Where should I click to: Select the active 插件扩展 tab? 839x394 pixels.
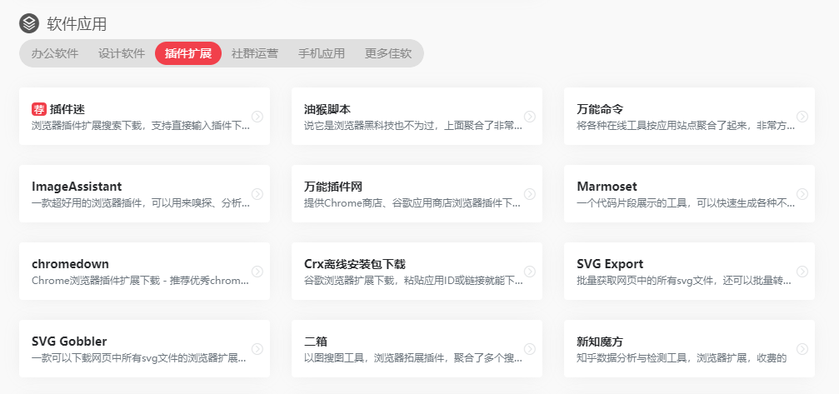click(188, 53)
